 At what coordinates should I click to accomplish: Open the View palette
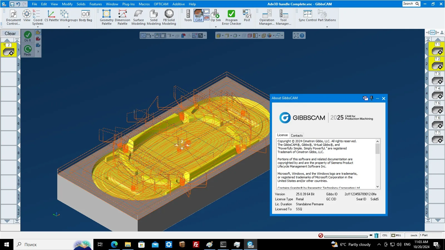[x=27, y=16]
